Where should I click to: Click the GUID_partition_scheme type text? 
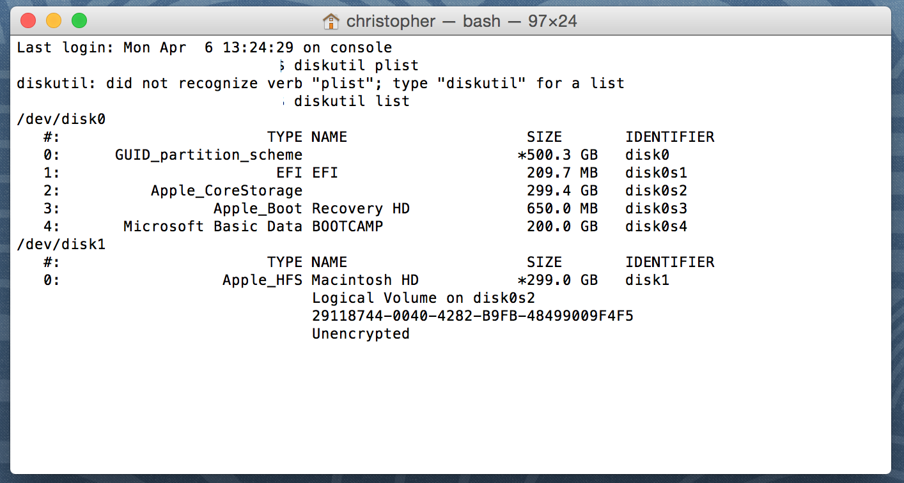208,155
